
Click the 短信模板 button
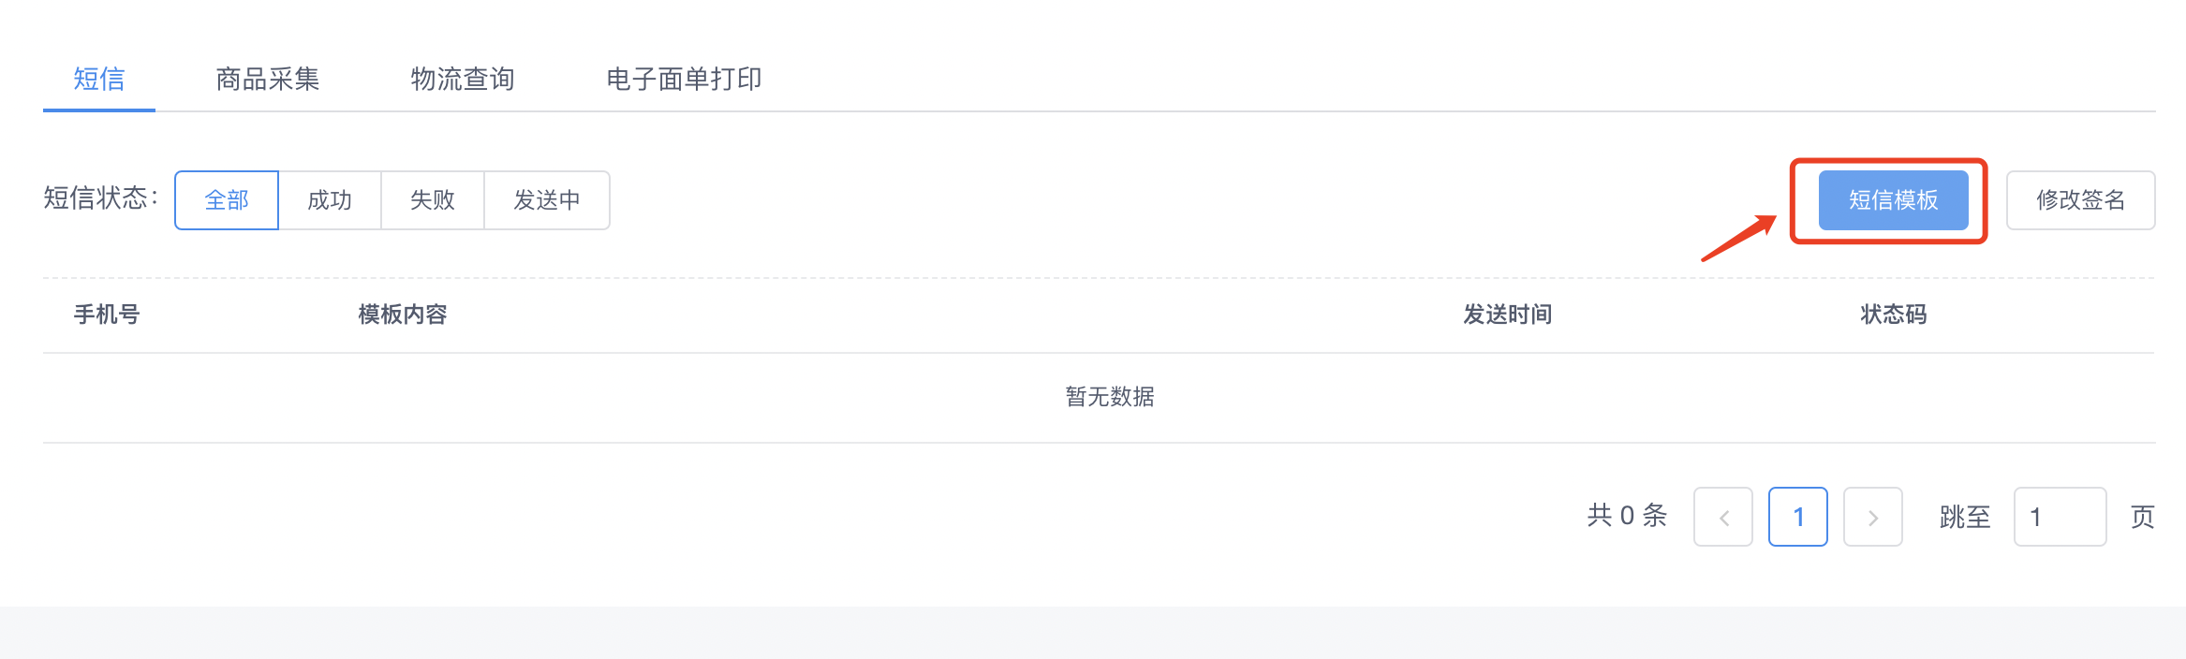point(1893,200)
